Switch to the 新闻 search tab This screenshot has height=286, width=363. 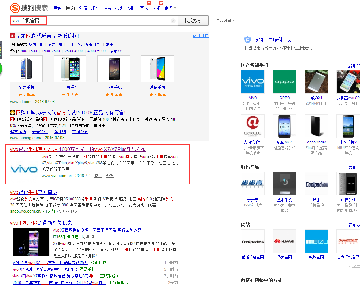click(x=58, y=8)
